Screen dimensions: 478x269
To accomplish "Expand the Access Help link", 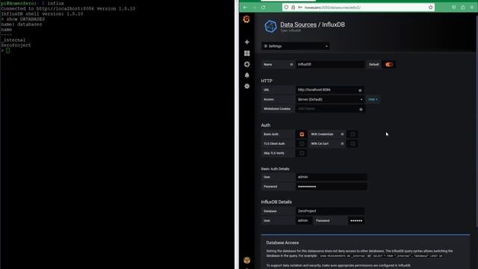I will click(x=373, y=99).
